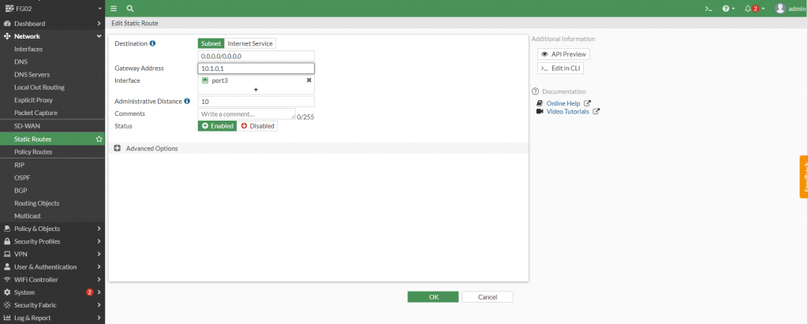This screenshot has height=324, width=808.
Task: Set status to Disabled
Action: pos(257,125)
